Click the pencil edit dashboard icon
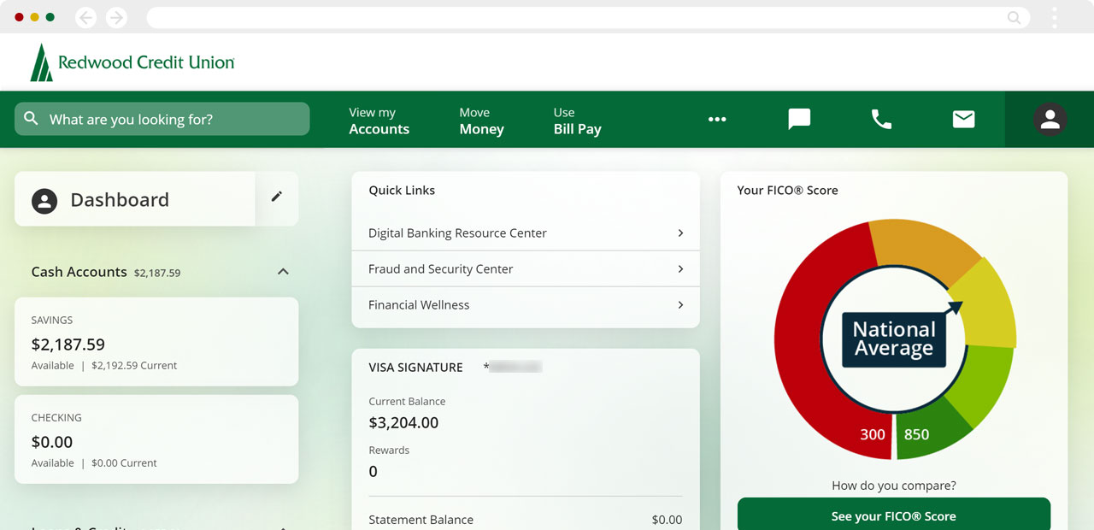1094x530 pixels. point(276,197)
